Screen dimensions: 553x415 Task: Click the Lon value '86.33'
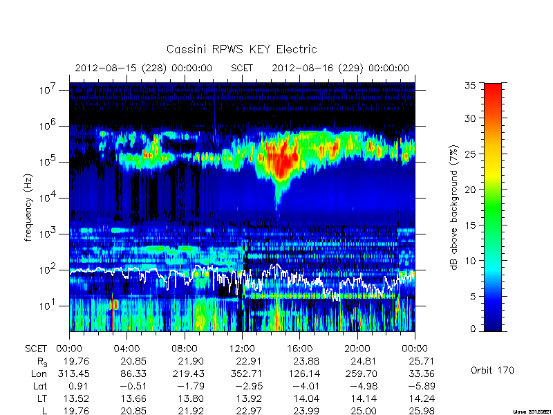point(133,373)
